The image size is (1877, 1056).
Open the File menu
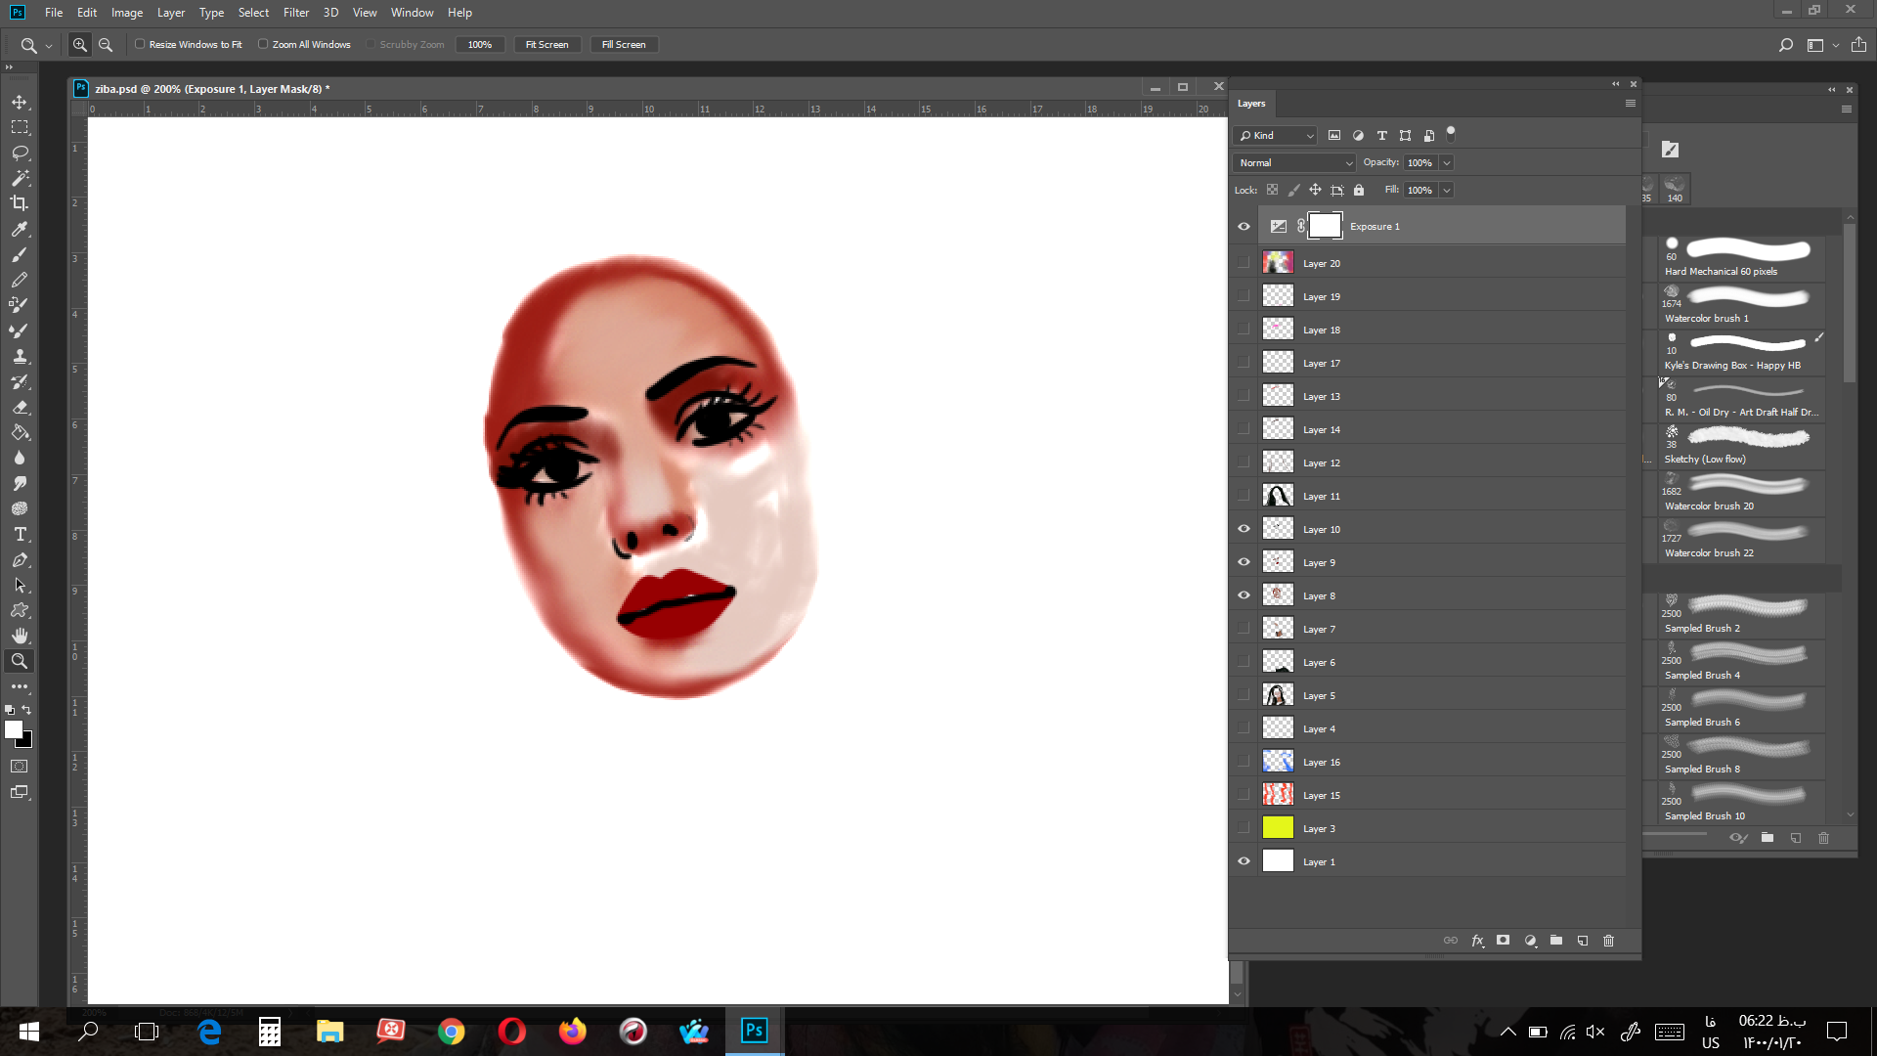click(54, 13)
